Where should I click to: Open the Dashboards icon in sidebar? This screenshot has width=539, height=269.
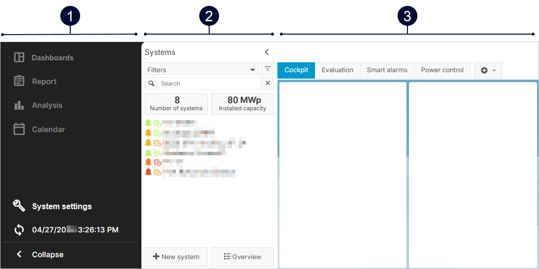(19, 57)
